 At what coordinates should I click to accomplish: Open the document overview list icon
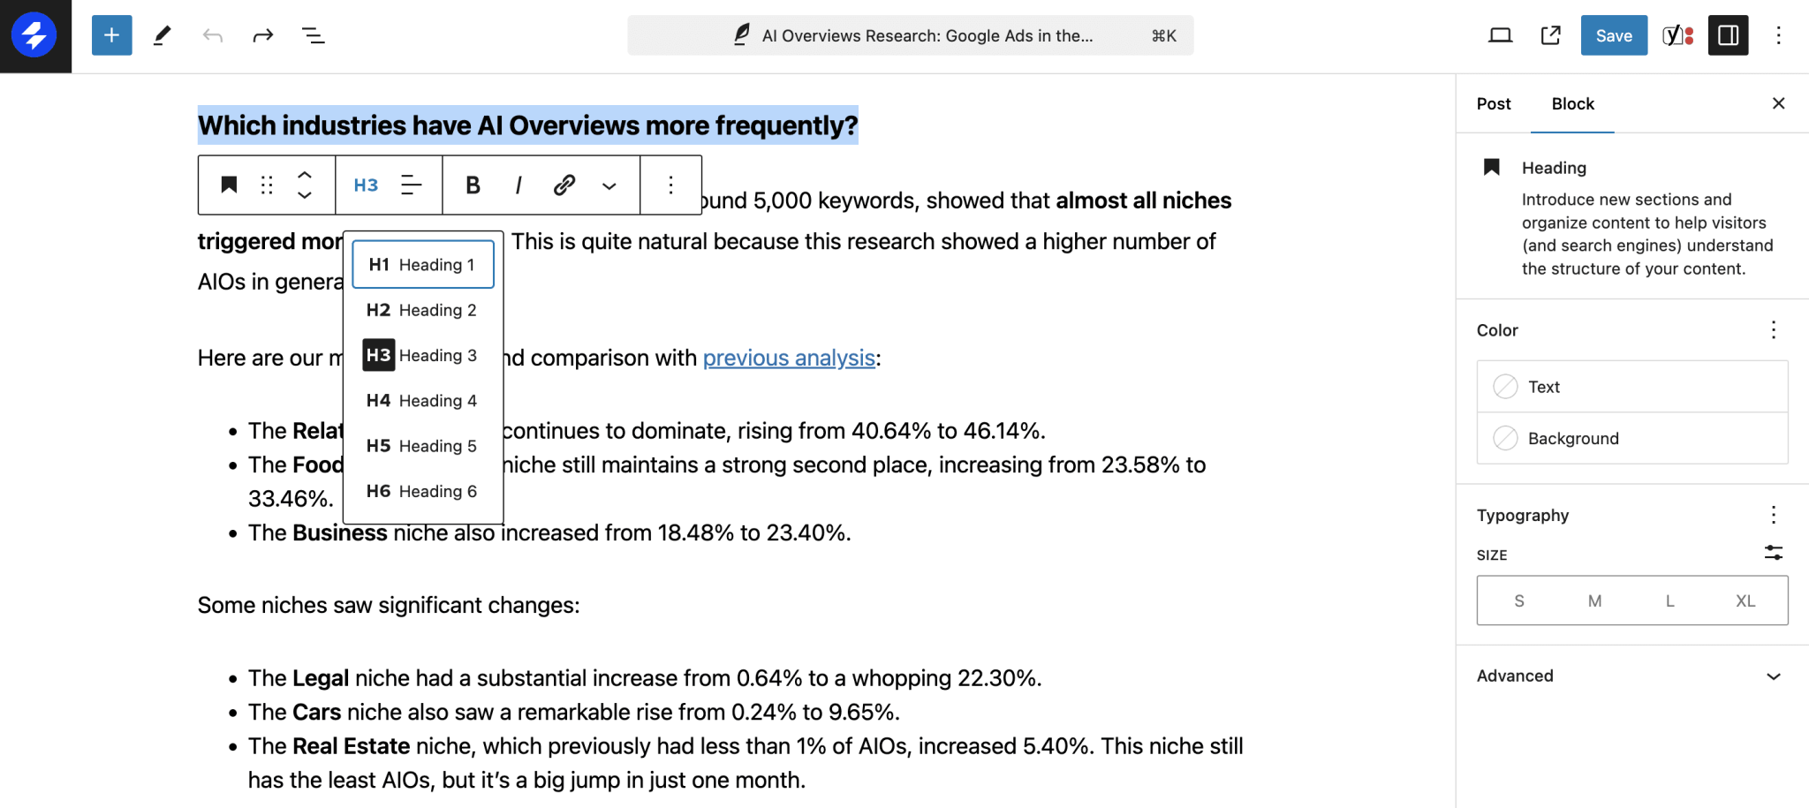(x=313, y=35)
